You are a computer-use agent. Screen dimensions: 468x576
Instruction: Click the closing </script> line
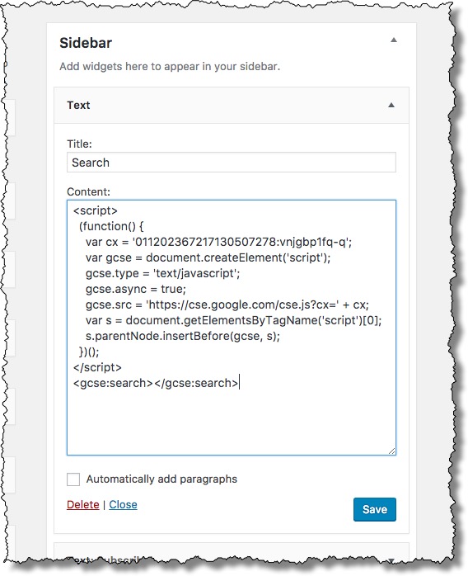pos(97,367)
